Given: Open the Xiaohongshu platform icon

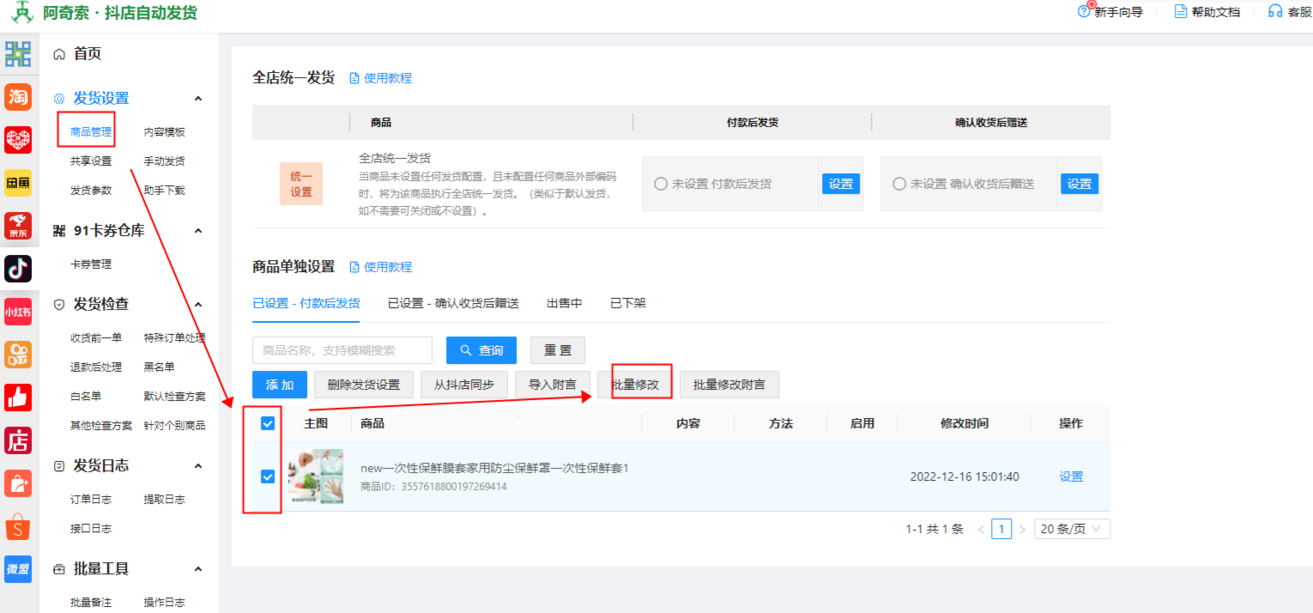Looking at the screenshot, I should (18, 311).
